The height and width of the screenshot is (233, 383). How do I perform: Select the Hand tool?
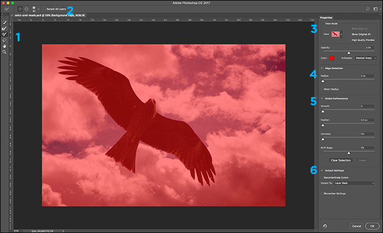(4, 46)
